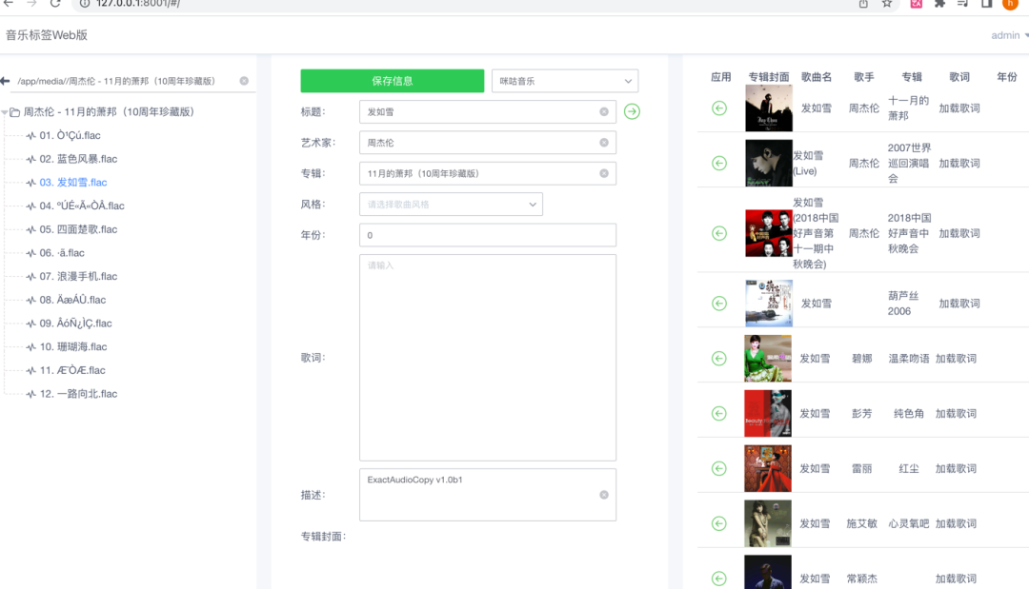
Task: Open file 07. 浪漫手机.flac
Action: coord(78,277)
